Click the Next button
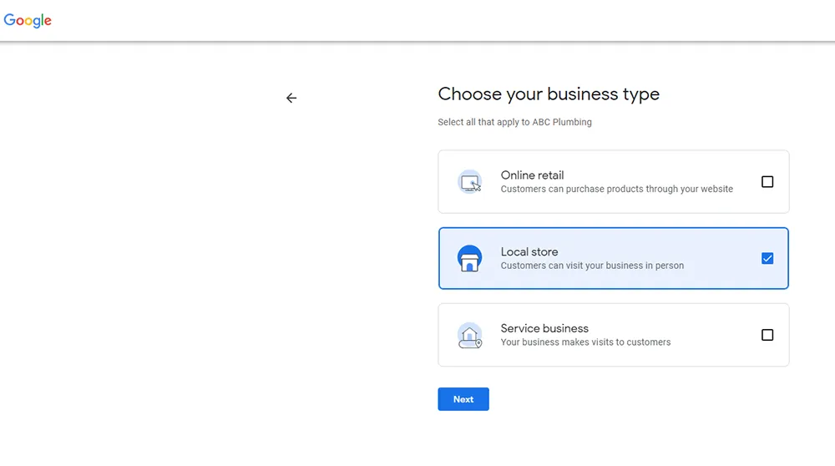 (x=463, y=399)
